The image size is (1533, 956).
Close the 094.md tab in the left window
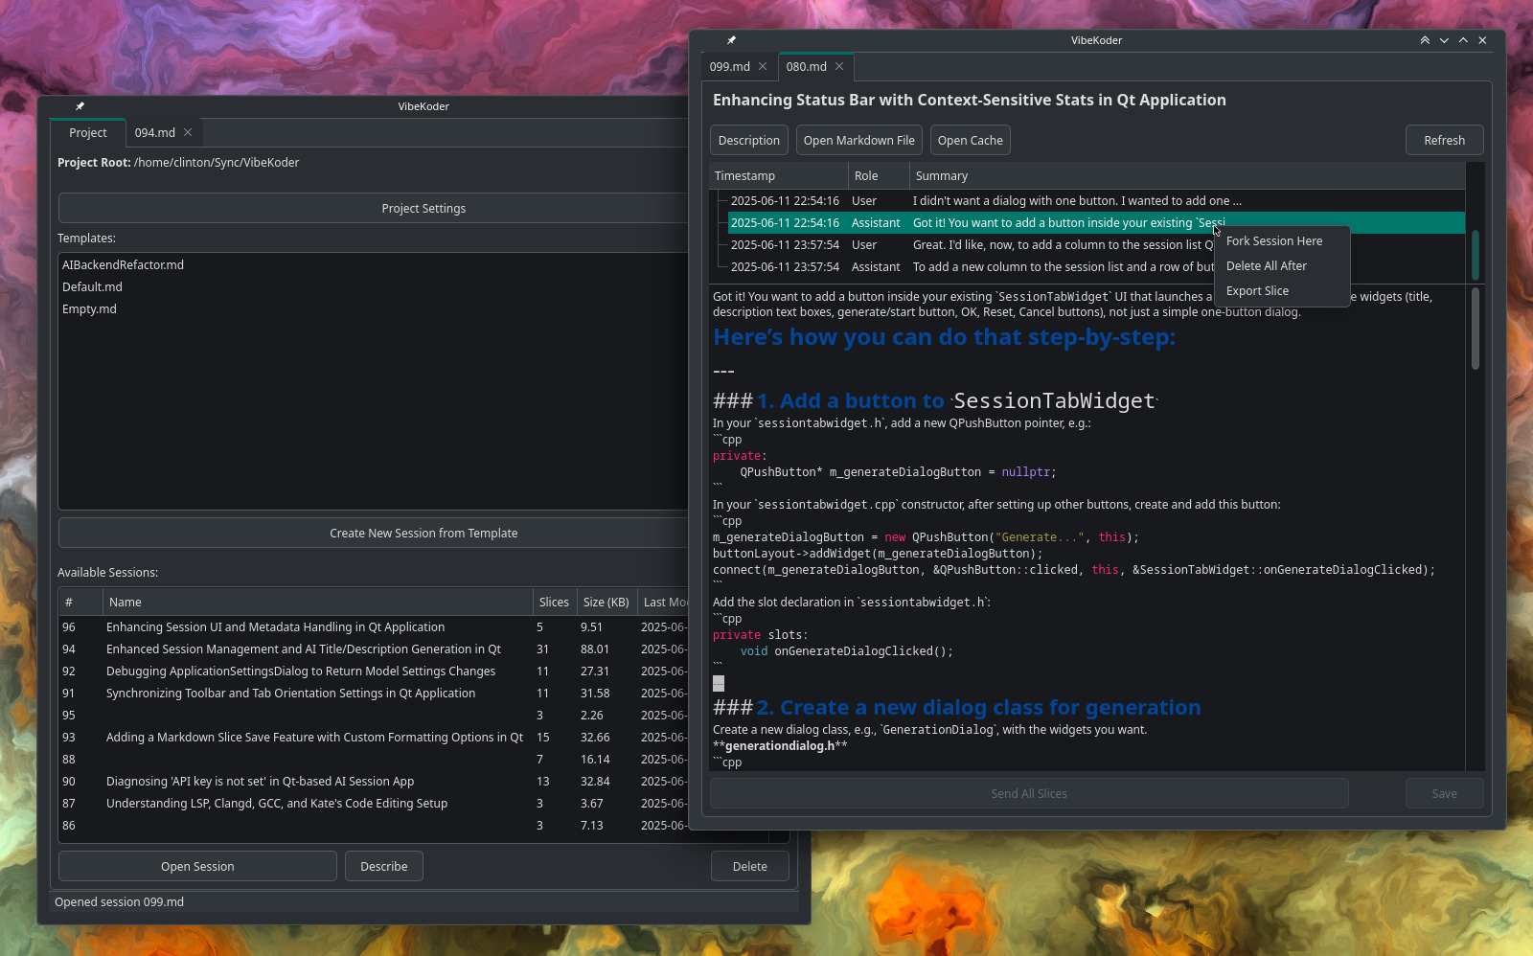pyautogui.click(x=188, y=132)
